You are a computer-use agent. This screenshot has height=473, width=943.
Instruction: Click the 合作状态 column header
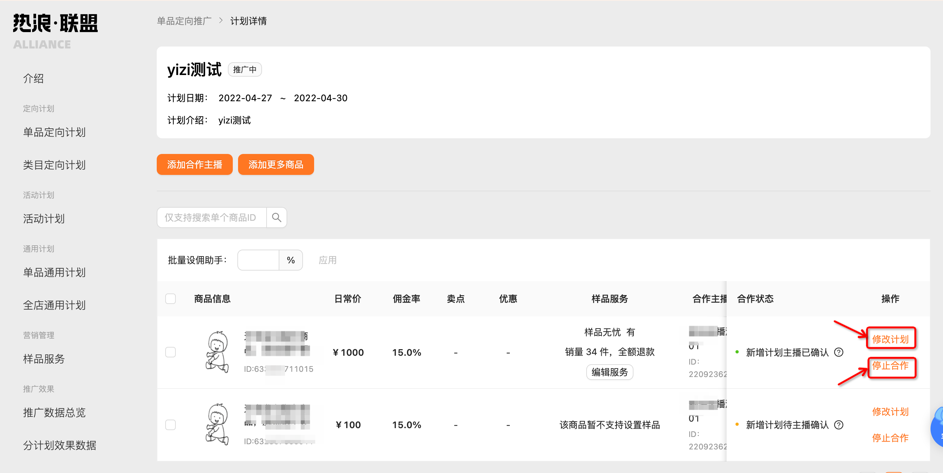pyautogui.click(x=755, y=298)
